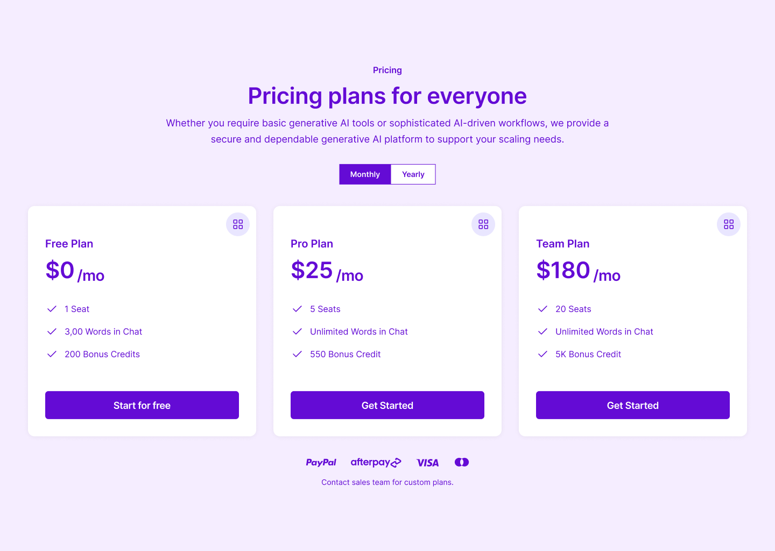Click the grid icon on Pro Plan card
Image resolution: width=775 pixels, height=551 pixels.
tap(483, 224)
